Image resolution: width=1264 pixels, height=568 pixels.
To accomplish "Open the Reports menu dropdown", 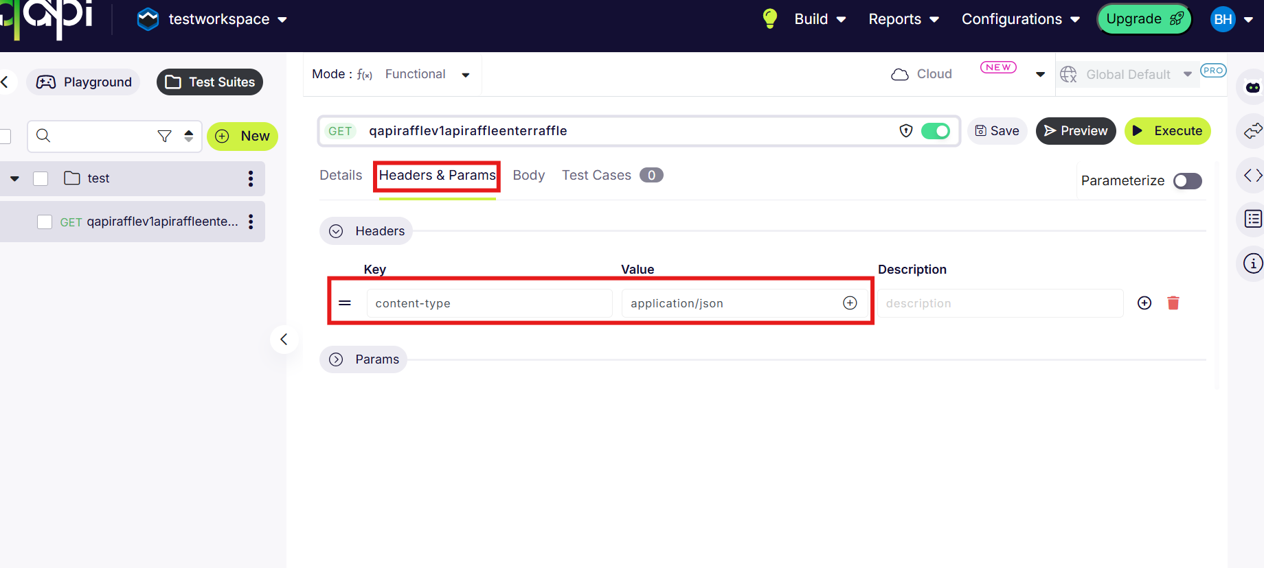I will coord(904,19).
